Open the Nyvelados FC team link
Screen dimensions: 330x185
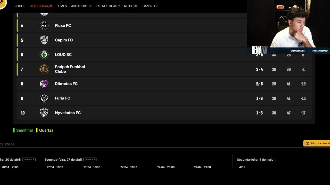tap(68, 113)
